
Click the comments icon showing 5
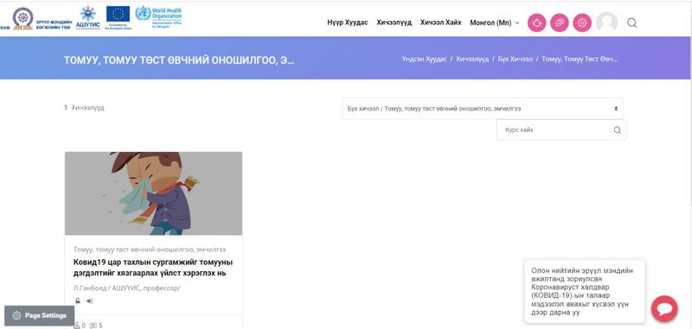pos(96,326)
